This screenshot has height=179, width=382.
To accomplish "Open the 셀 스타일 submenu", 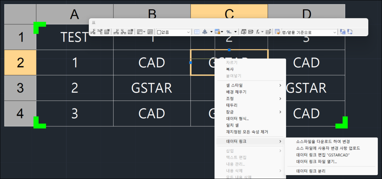I will click(x=250, y=85).
